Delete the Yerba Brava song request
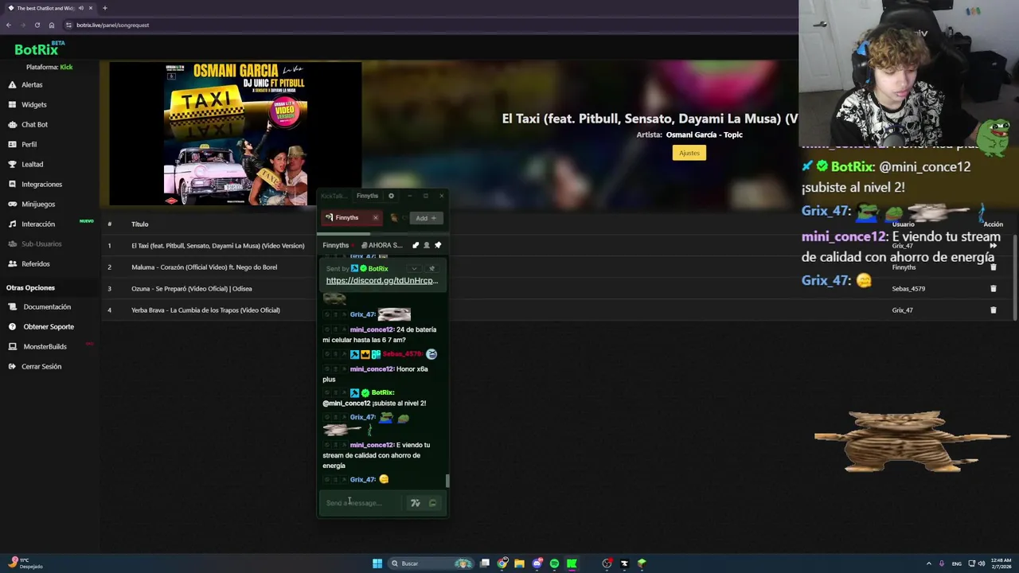 tap(993, 310)
